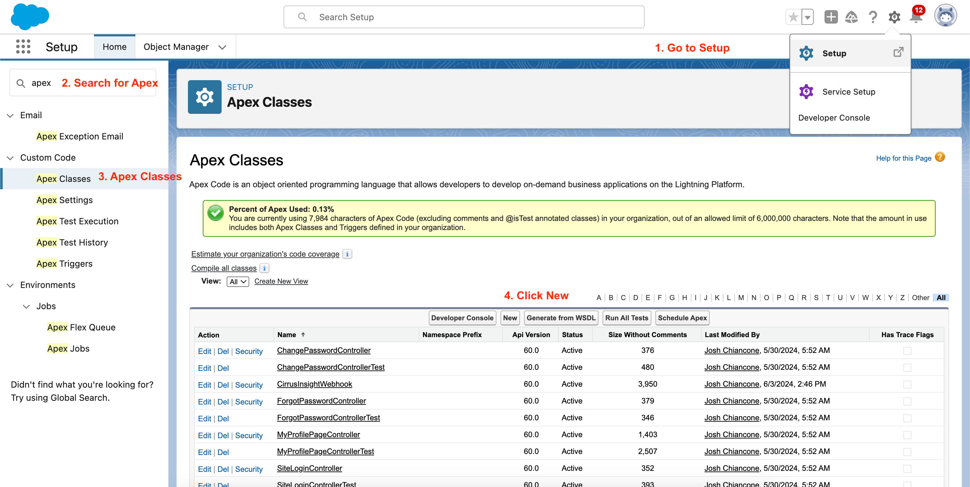Click the Developer Console button above table
Viewport: 970px width, 487px height.
[x=462, y=318]
